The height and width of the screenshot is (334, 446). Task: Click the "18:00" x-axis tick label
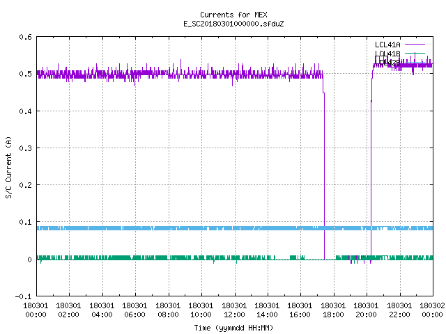[x=333, y=315]
